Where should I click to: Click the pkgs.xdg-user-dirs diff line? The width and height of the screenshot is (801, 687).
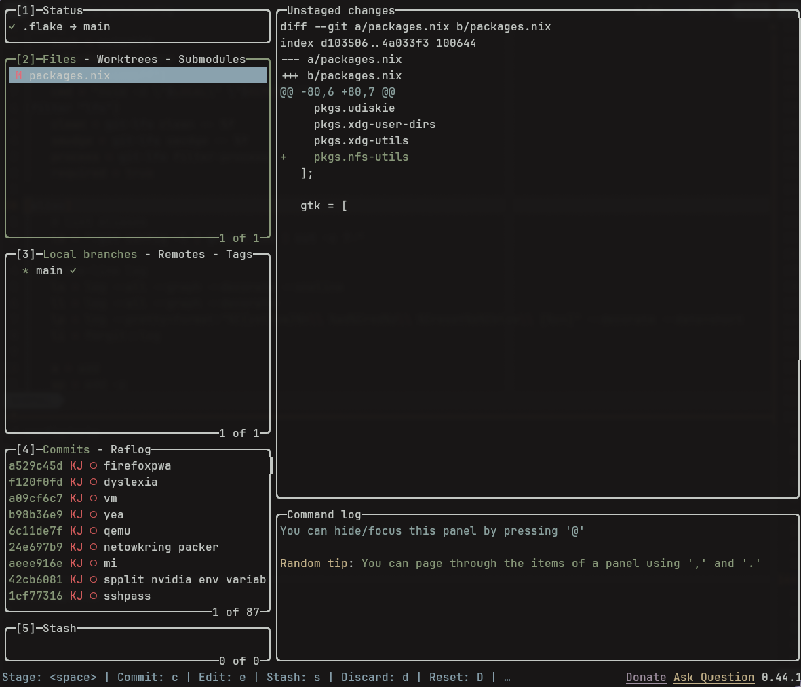[374, 125]
